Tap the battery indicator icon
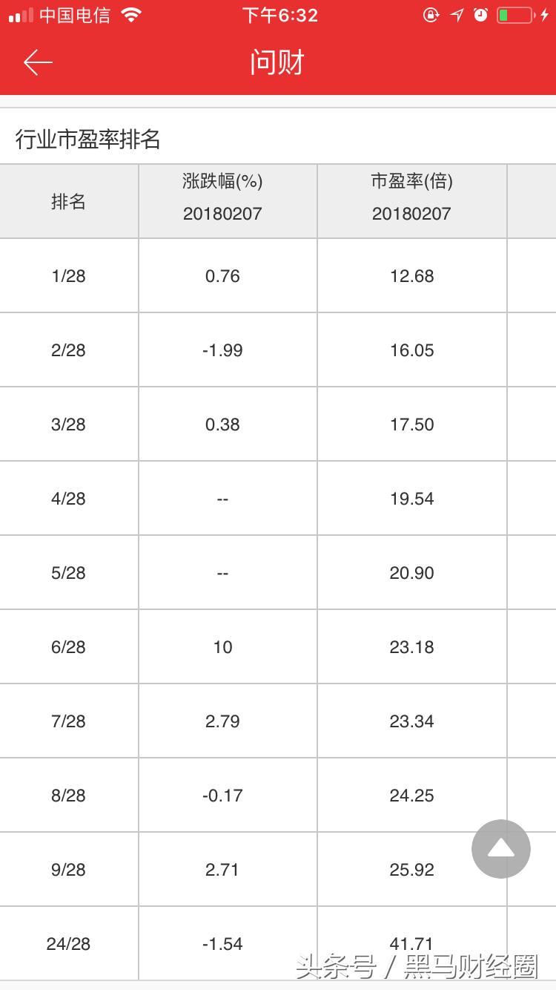The height and width of the screenshot is (990, 556). point(517,15)
